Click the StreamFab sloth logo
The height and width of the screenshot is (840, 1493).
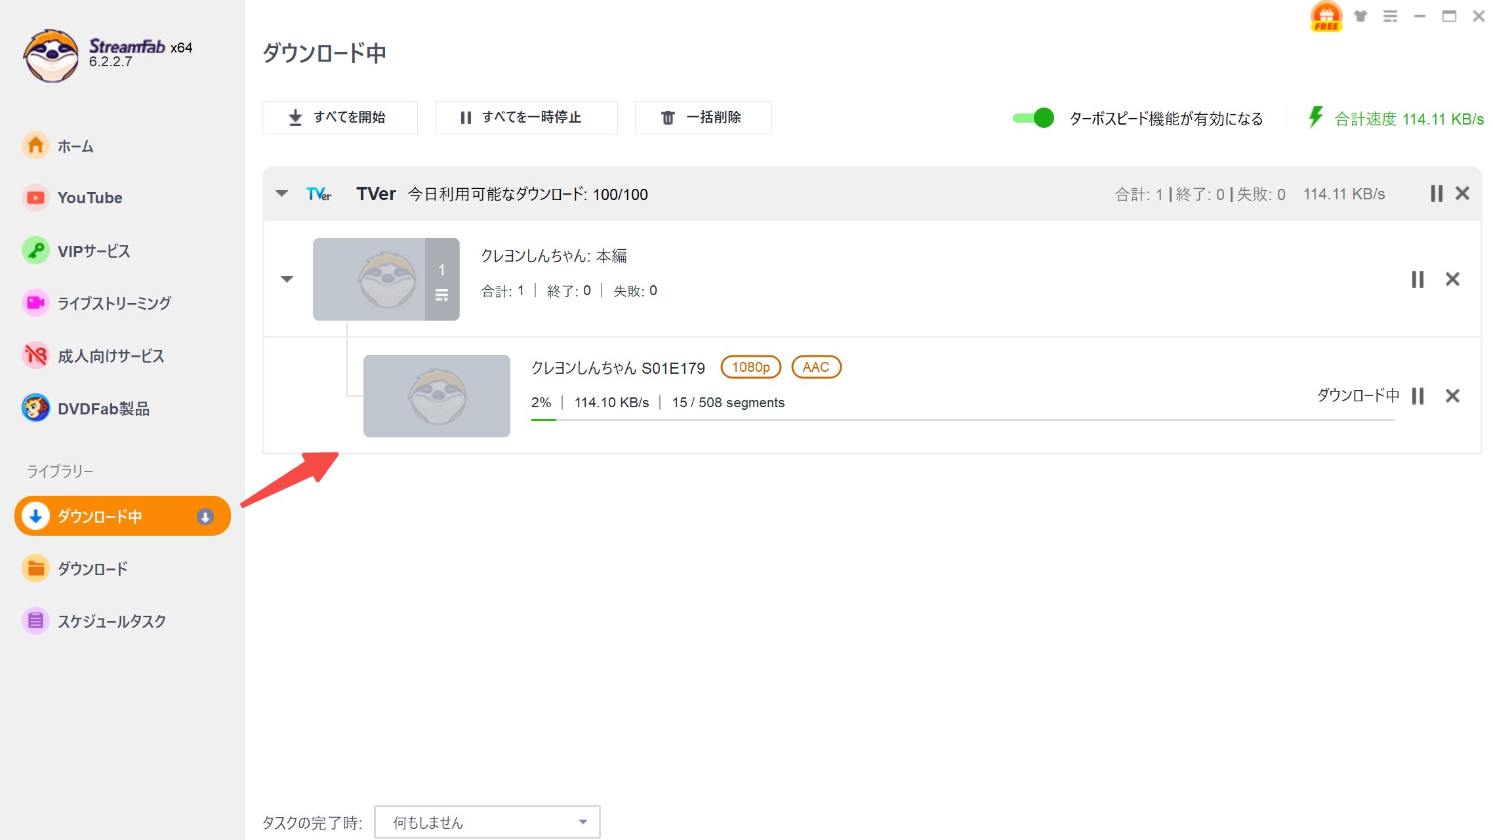(x=51, y=55)
